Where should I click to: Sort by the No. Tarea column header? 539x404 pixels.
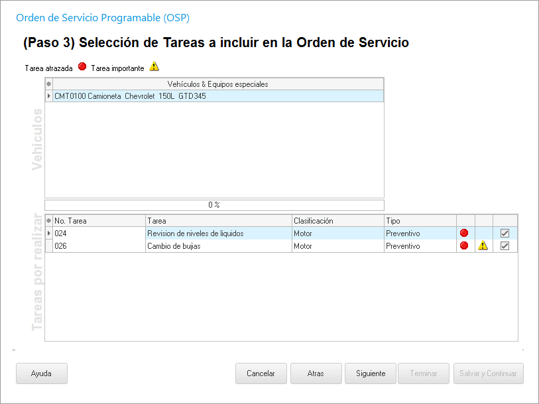(99, 221)
